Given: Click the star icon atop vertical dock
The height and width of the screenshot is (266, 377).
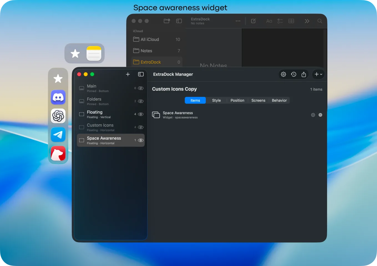Looking at the screenshot, I should (x=58, y=79).
